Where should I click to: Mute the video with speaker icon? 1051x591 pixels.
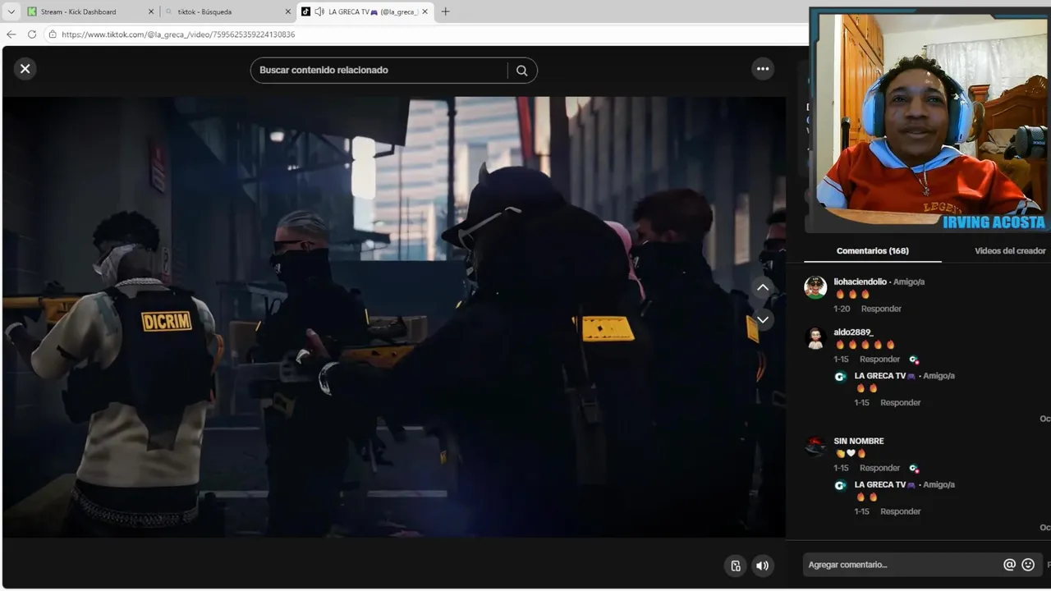[763, 565]
